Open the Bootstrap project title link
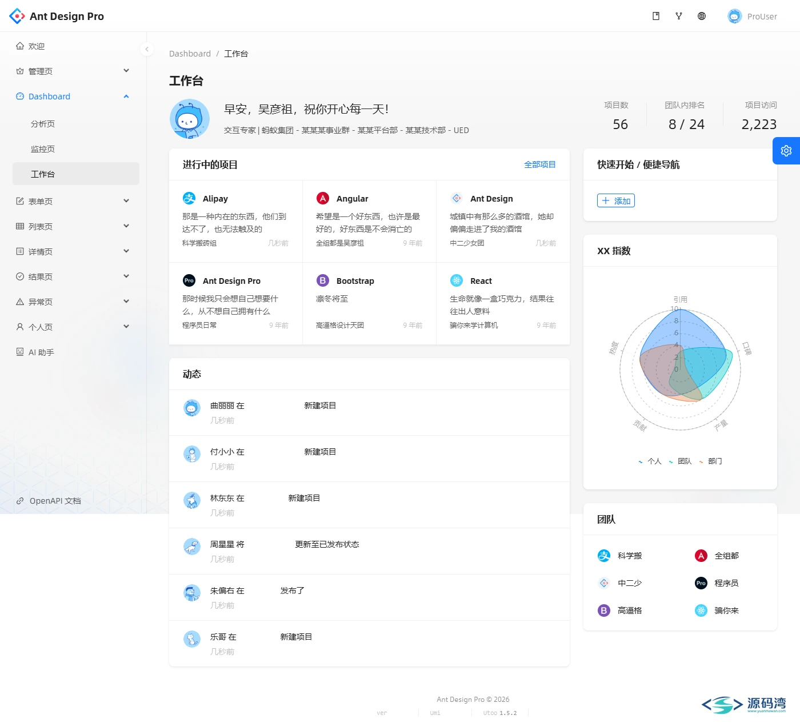The height and width of the screenshot is (727, 800). [355, 281]
